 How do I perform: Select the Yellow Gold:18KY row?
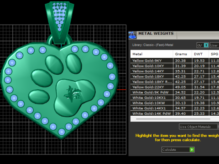click(x=175, y=77)
